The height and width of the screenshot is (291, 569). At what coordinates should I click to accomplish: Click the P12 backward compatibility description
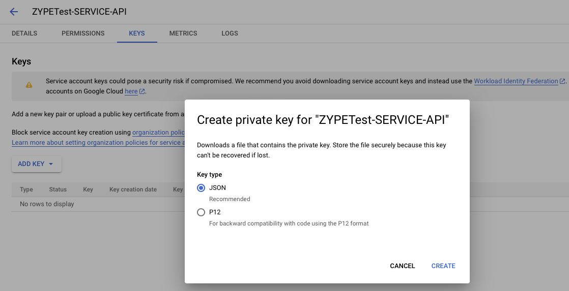(289, 223)
